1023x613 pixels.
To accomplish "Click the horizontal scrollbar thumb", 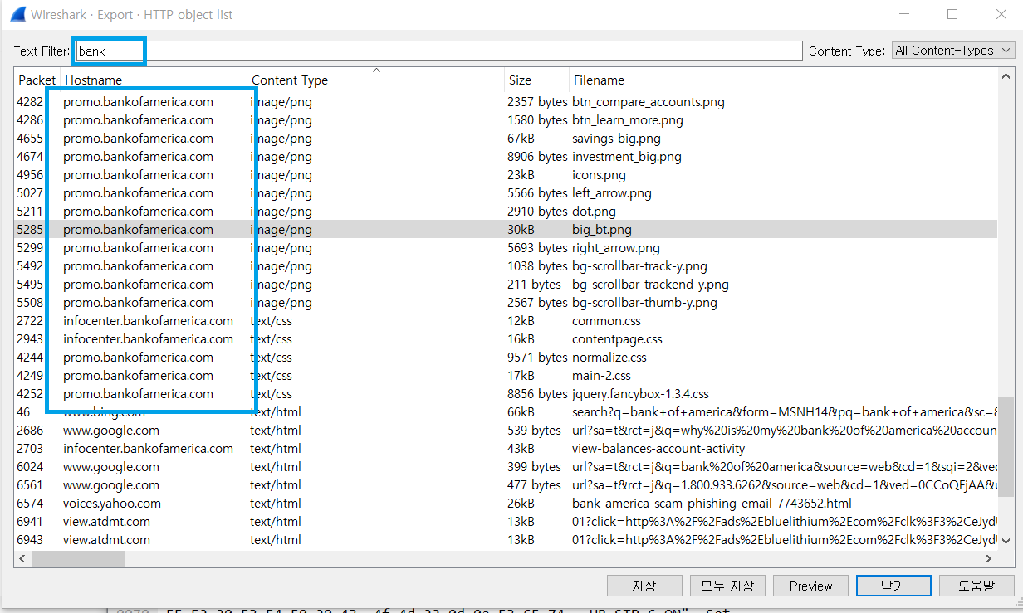I will tap(78, 559).
